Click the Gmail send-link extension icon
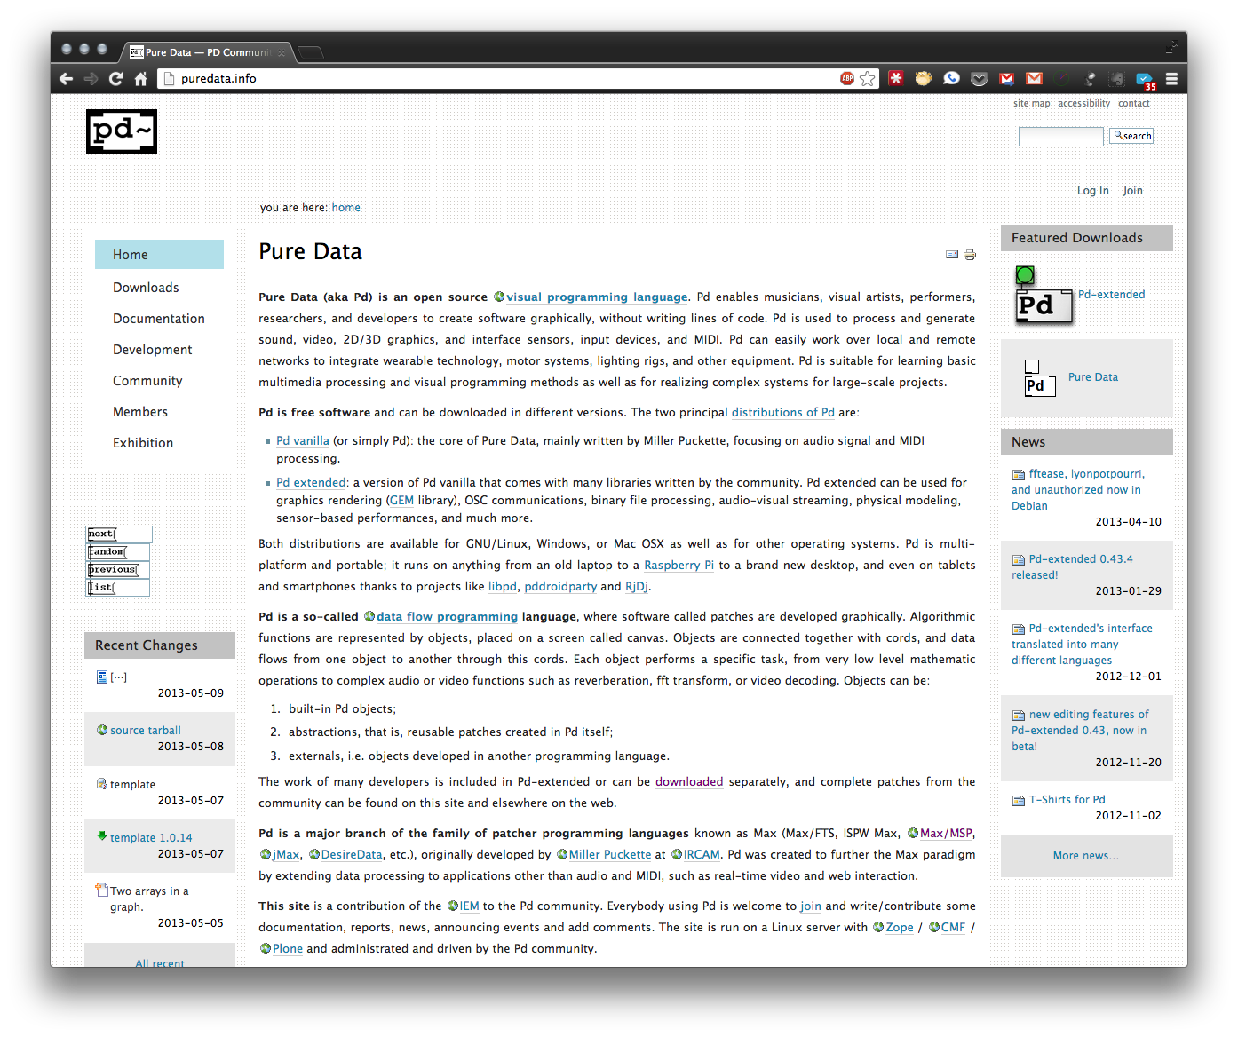Screen dimensions: 1238x1037 click(x=1006, y=79)
